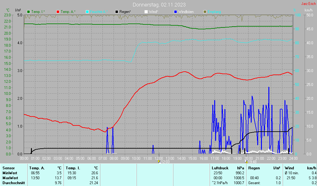Image resolution: width=317 pixels, height=186 pixels.
Task: Select the 'Temp. A.*' legend label
Action: pos(68,12)
